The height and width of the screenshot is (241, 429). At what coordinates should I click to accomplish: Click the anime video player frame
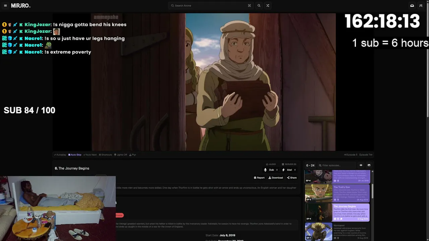[213, 82]
